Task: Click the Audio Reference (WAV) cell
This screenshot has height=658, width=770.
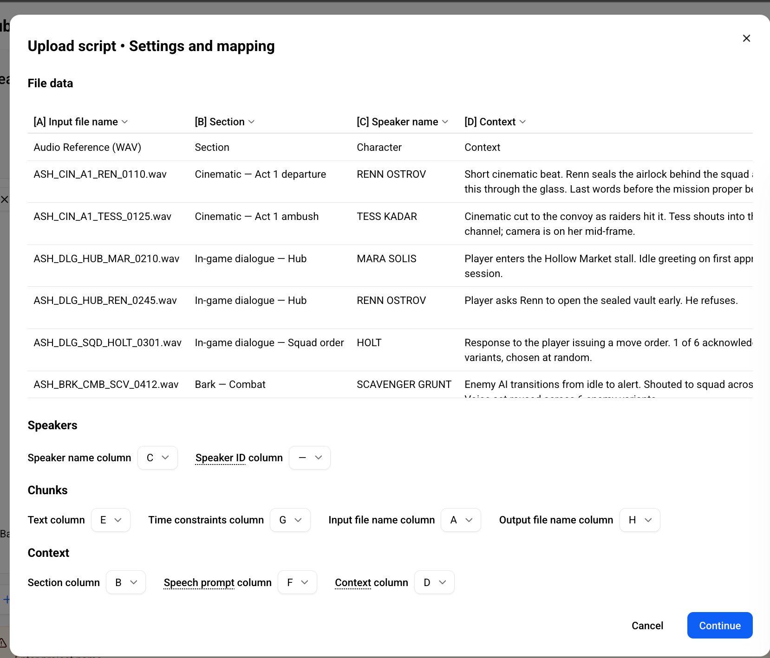Action: point(87,147)
